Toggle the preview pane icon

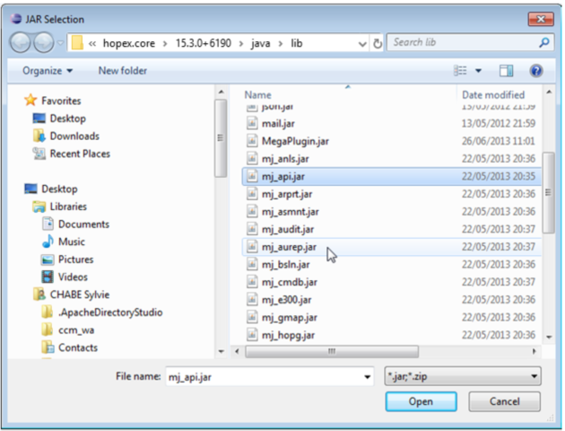click(506, 70)
